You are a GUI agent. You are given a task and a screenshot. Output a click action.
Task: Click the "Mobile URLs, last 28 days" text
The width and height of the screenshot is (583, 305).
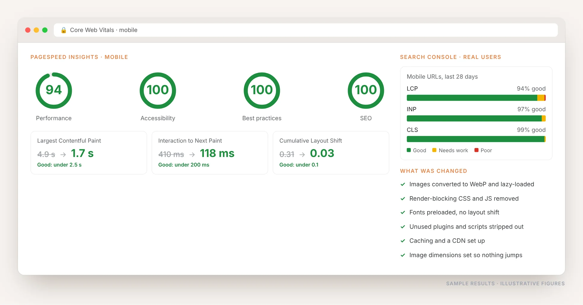pyautogui.click(x=442, y=77)
